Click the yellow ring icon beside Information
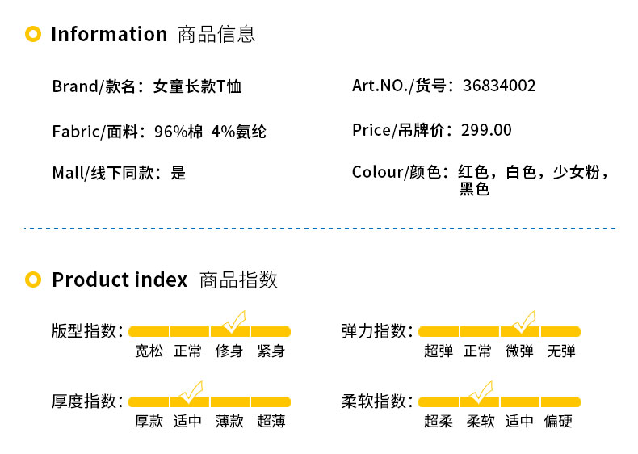The height and width of the screenshot is (454, 638). pyautogui.click(x=33, y=34)
